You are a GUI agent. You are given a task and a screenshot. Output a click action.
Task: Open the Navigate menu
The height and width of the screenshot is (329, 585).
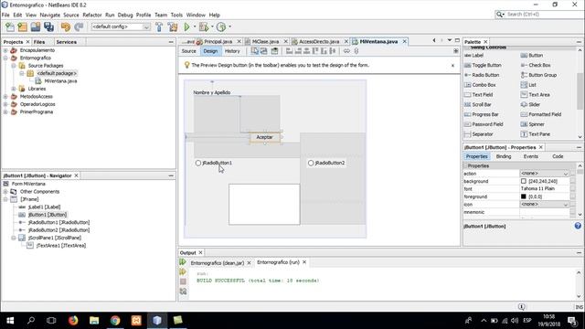[x=50, y=15]
